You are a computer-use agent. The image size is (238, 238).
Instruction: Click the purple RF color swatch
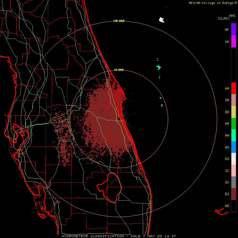(234, 30)
